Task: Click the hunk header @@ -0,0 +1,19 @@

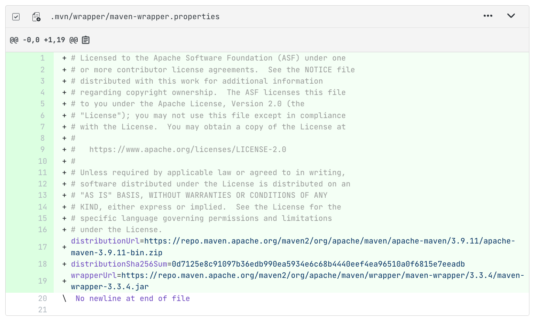Action: 44,40
